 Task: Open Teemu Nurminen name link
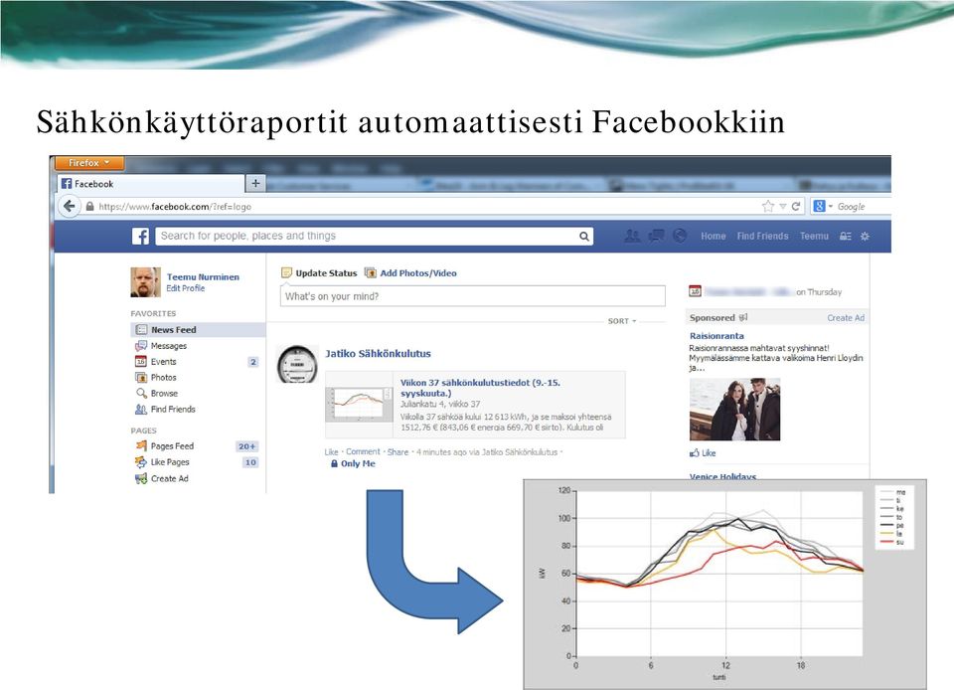[x=203, y=276]
